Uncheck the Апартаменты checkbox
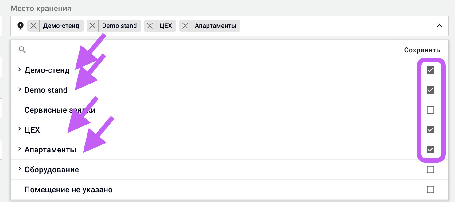 tap(430, 150)
